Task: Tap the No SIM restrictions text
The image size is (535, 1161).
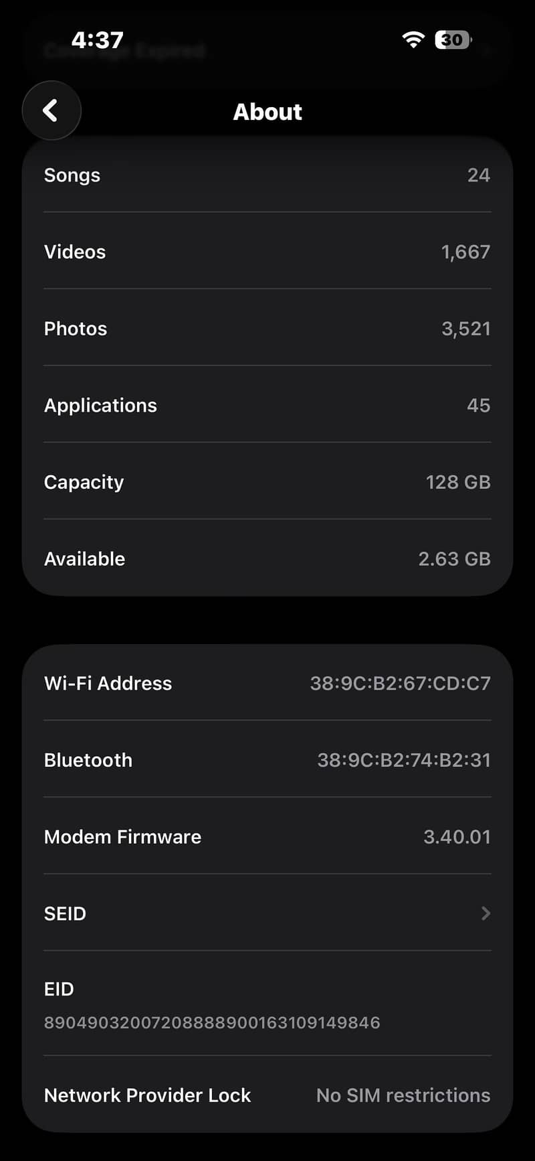Action: coord(403,1095)
